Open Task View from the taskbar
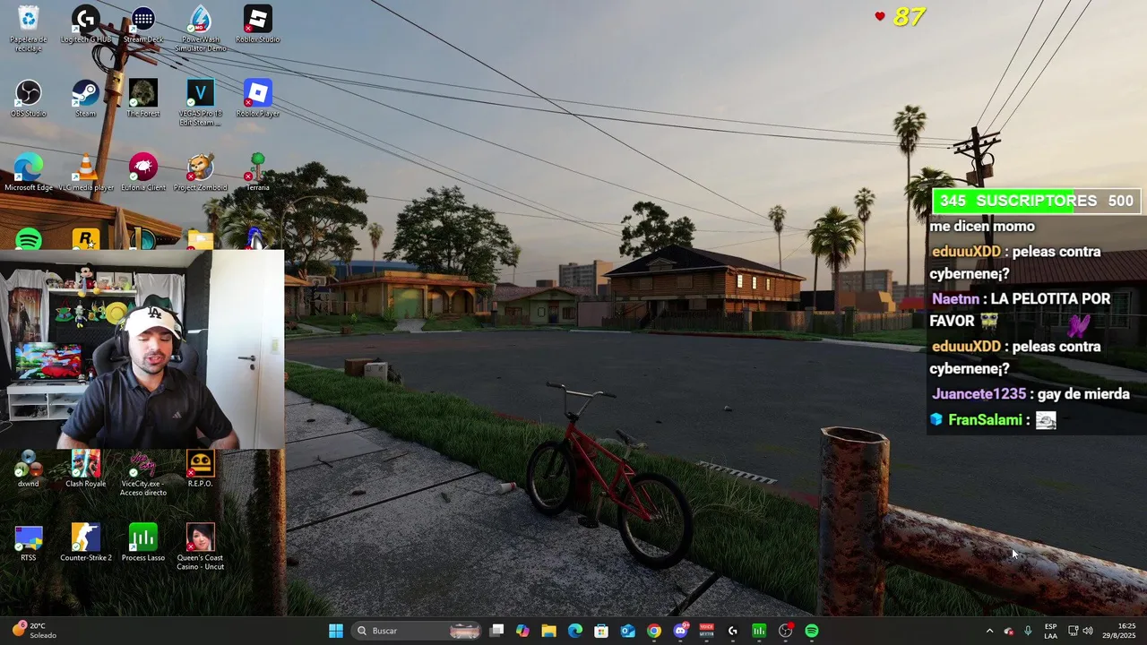 pos(497,631)
